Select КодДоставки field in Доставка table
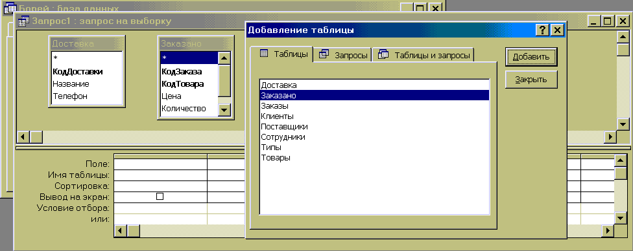The width and height of the screenshot is (633, 251). point(87,72)
